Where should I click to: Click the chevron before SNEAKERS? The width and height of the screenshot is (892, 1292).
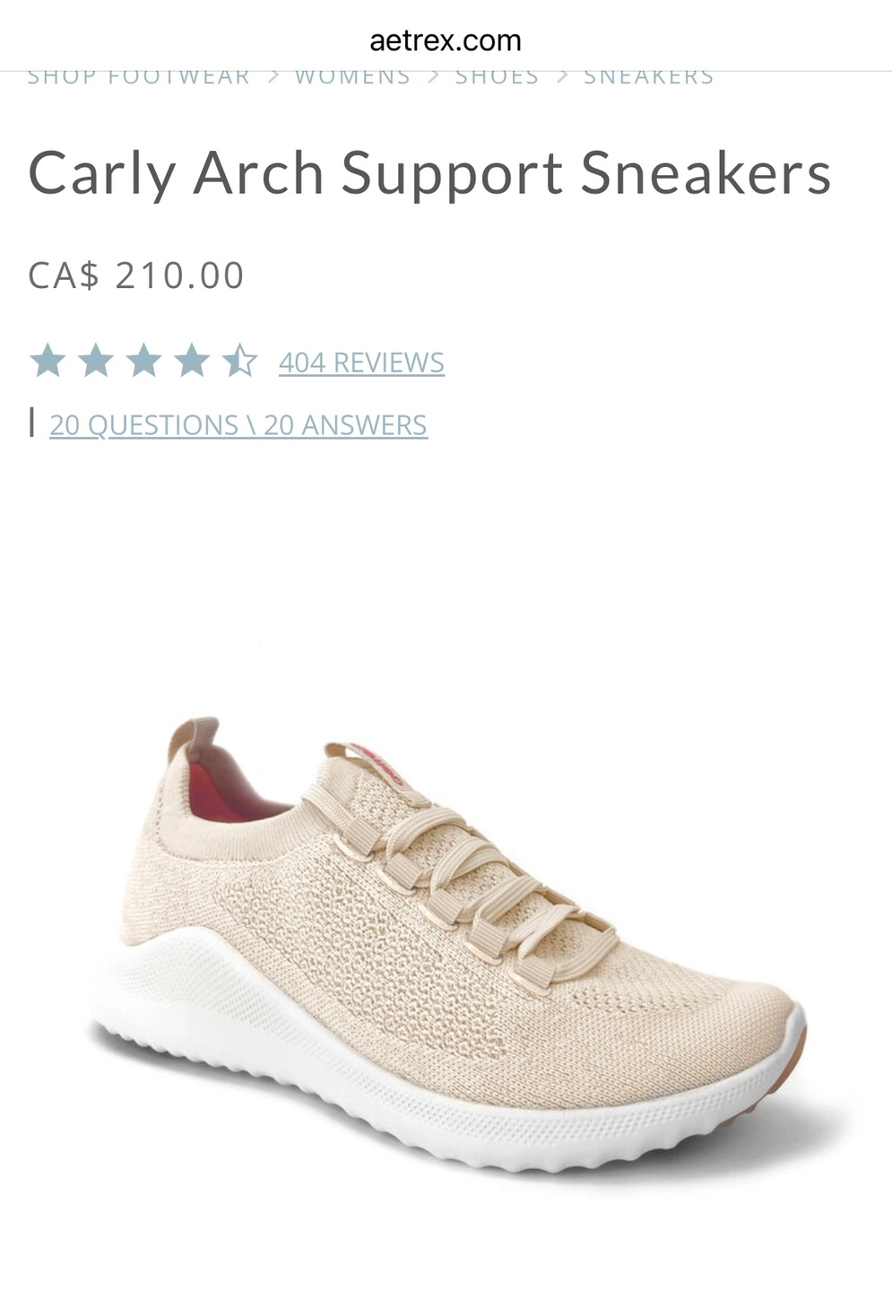point(563,78)
